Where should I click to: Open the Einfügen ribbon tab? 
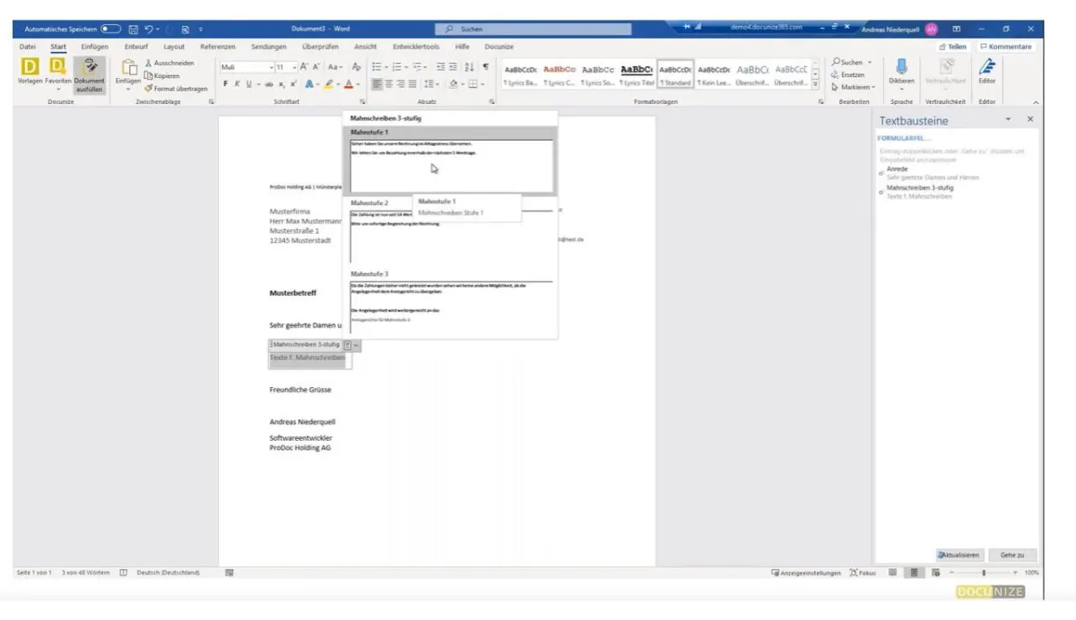pyautogui.click(x=94, y=47)
